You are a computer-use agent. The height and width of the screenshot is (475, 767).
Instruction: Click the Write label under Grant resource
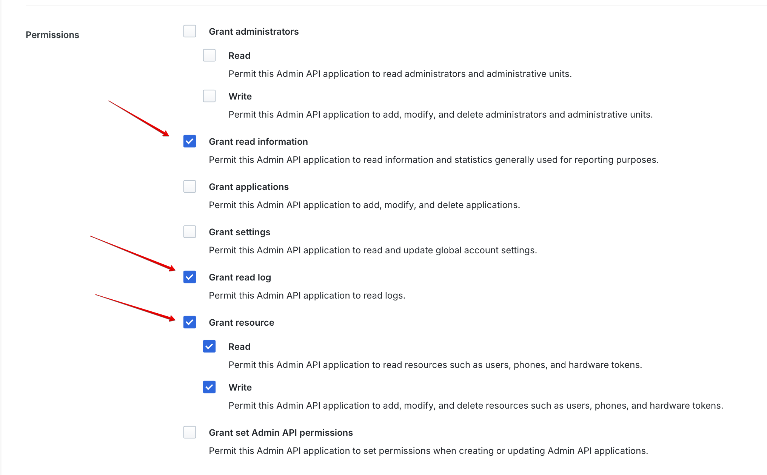coord(240,387)
